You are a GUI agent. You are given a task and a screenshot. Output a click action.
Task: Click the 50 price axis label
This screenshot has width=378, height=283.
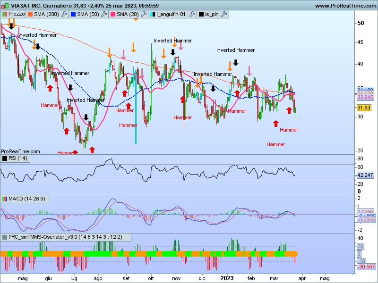coord(361,23)
